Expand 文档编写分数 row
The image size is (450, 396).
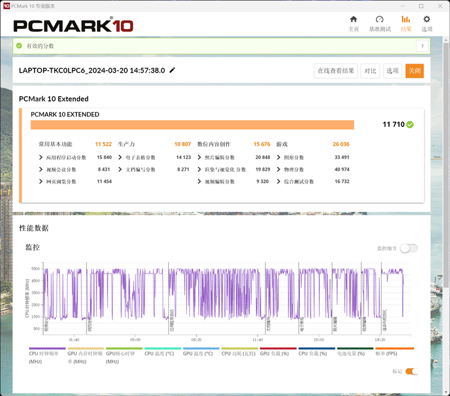(x=120, y=169)
